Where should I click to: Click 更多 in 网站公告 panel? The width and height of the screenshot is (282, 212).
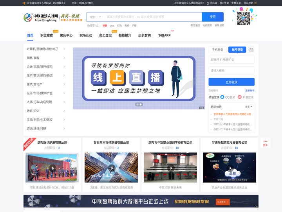click(249, 107)
